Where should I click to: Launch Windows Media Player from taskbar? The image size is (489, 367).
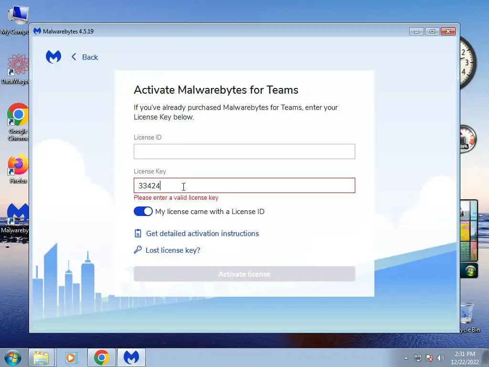pos(71,357)
